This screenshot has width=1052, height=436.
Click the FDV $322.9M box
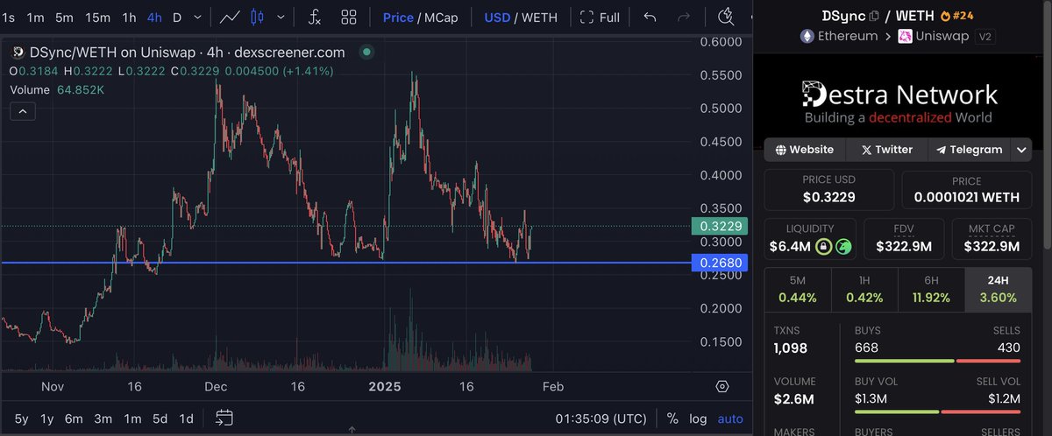903,239
